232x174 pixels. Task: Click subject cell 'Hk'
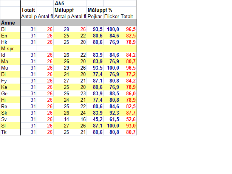tap(10, 42)
